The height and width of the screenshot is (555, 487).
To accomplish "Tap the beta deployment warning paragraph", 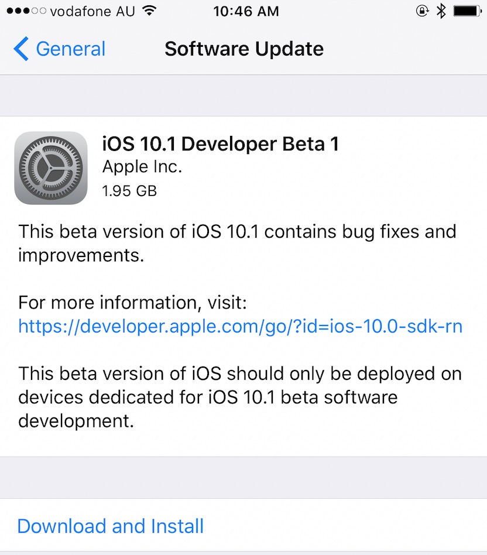I will coord(240,397).
